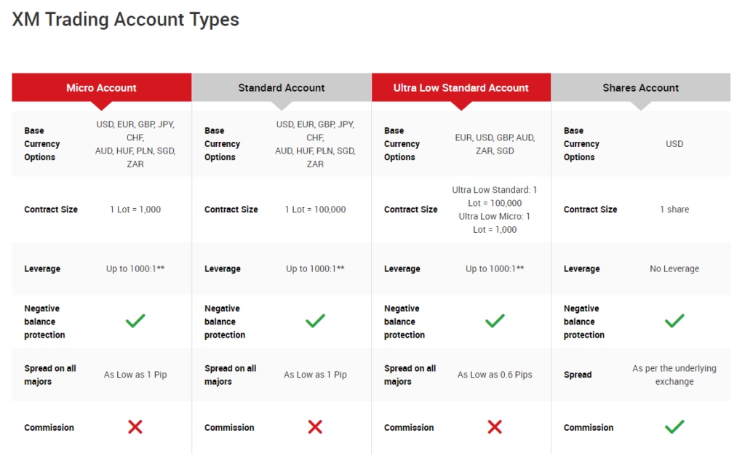
Task: Click Ultra Low 'EUR, USD, GBP, AUD, ZAR, SGD' currencies
Action: point(495,144)
